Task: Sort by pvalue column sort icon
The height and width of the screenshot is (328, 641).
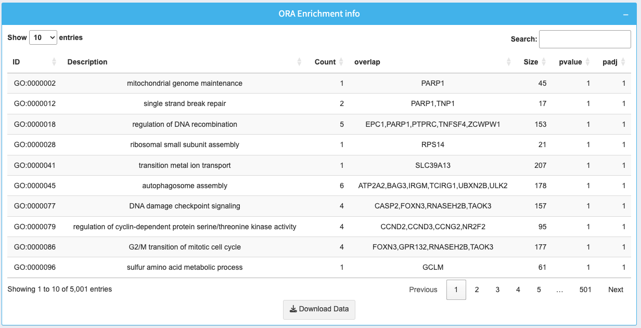Action: tap(588, 62)
